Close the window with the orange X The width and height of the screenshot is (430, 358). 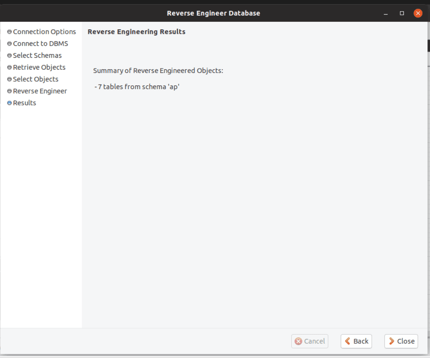point(418,13)
